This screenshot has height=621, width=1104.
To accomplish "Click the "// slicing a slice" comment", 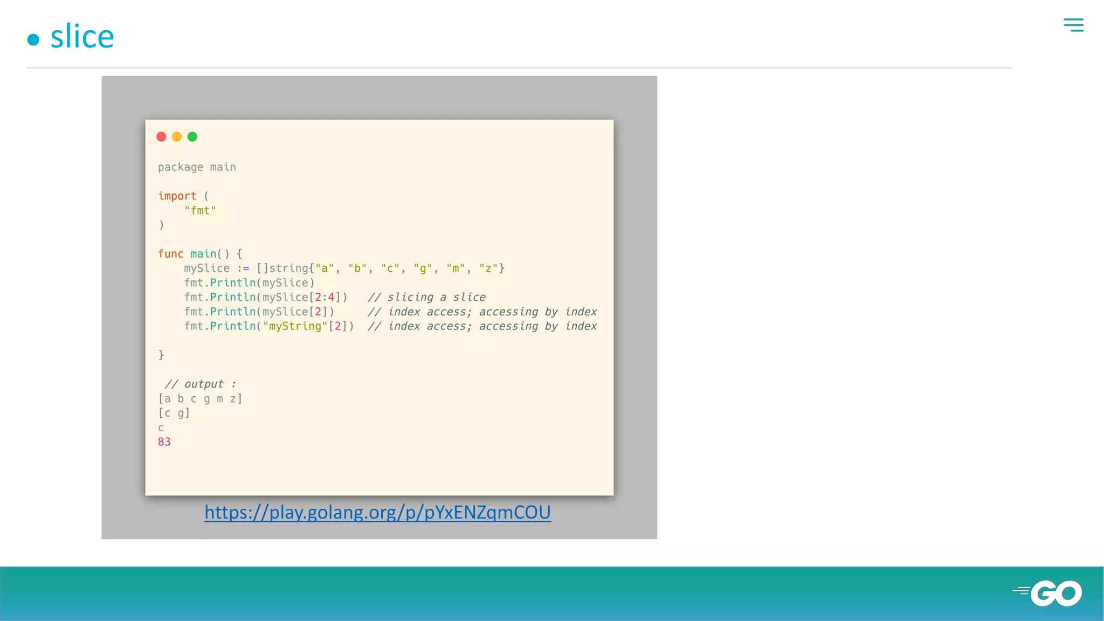I will click(427, 298).
